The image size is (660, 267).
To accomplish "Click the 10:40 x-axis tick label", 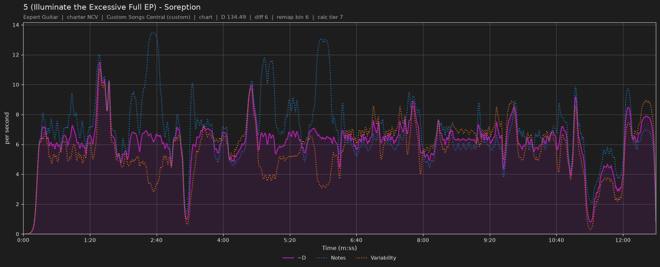I will pos(556,240).
